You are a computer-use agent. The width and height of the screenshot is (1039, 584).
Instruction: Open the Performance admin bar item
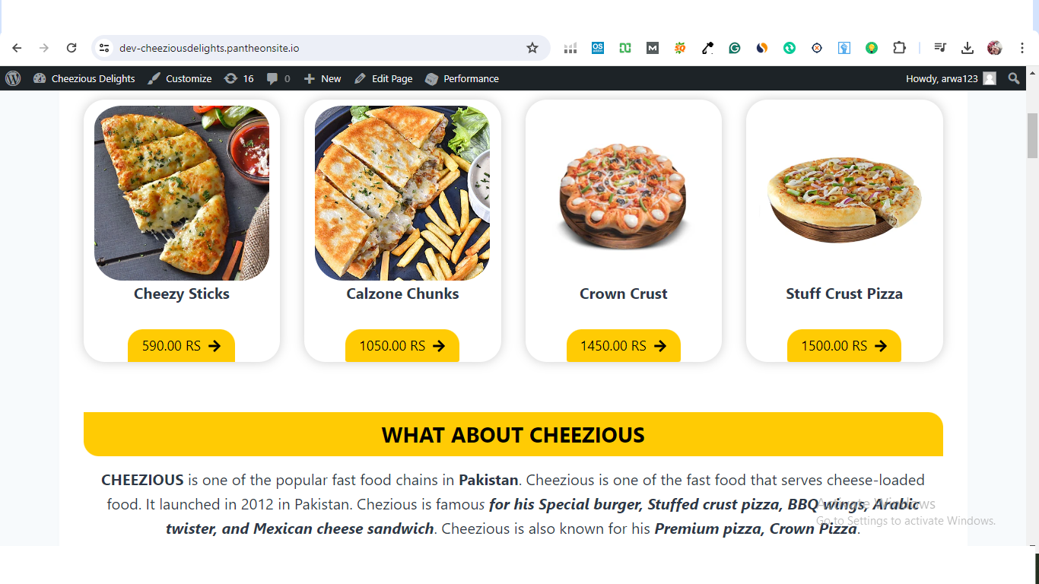[x=462, y=78]
